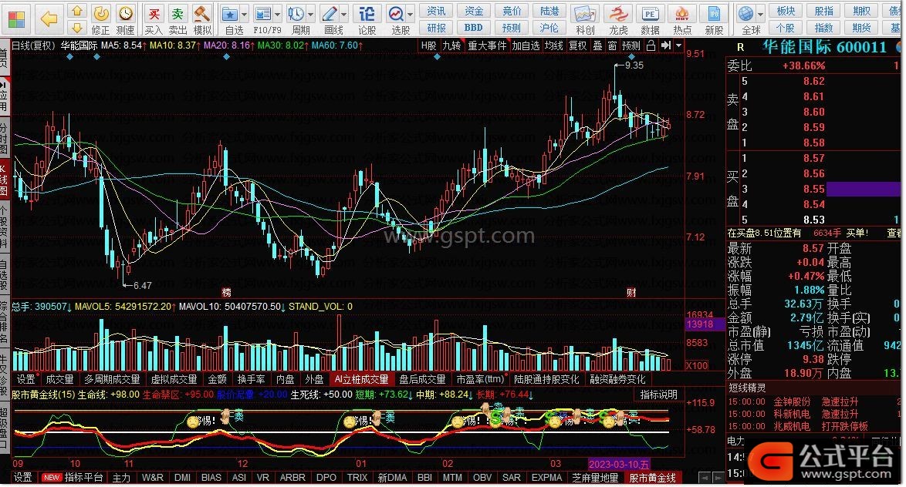The width and height of the screenshot is (906, 487).
Task: Click the 2023-03-10 date marker
Action: pyautogui.click(x=619, y=464)
